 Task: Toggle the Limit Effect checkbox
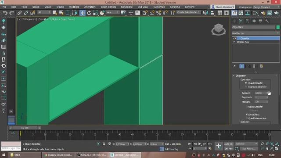[x=247, y=115]
